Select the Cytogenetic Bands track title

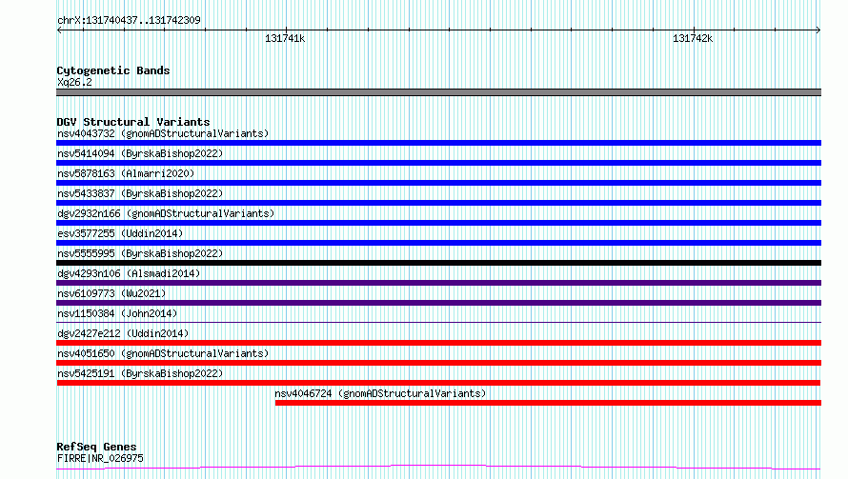(113, 70)
